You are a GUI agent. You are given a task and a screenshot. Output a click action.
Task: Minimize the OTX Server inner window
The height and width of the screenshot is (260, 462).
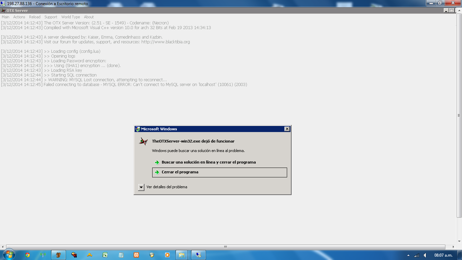point(446,10)
